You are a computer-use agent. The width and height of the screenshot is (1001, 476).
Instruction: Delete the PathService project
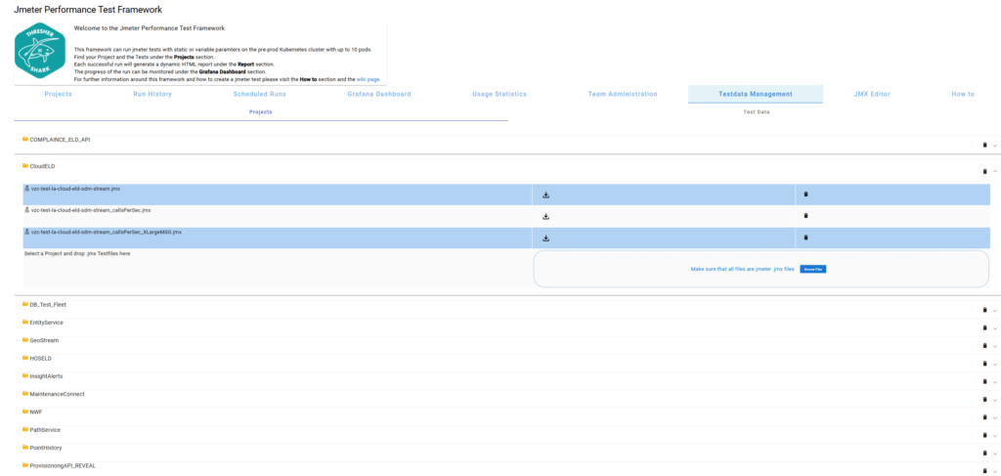984,435
